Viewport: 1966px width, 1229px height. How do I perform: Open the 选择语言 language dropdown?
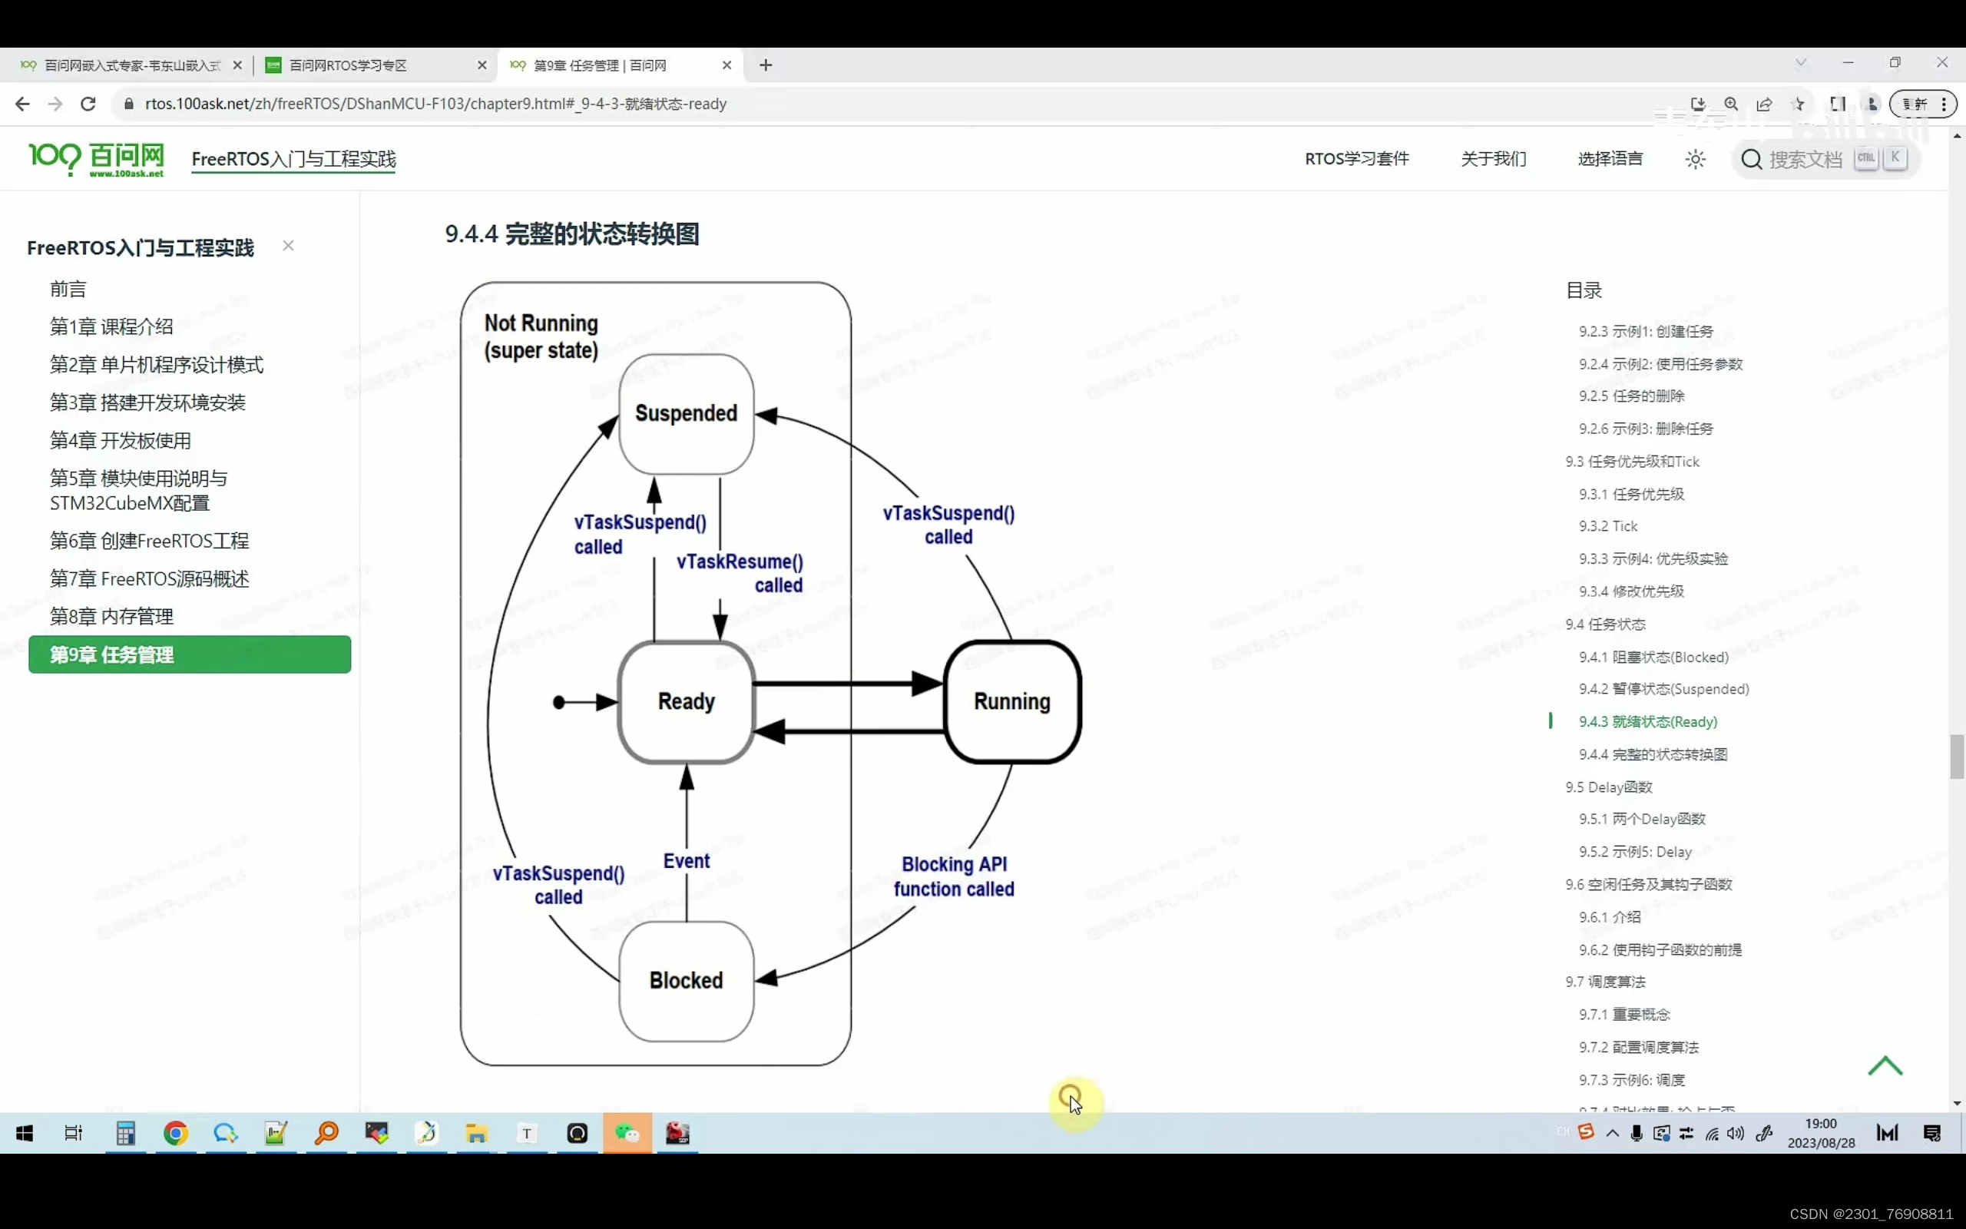(1610, 159)
